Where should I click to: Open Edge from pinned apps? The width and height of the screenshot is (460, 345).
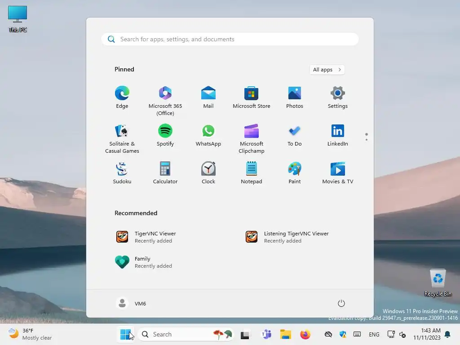point(122,97)
